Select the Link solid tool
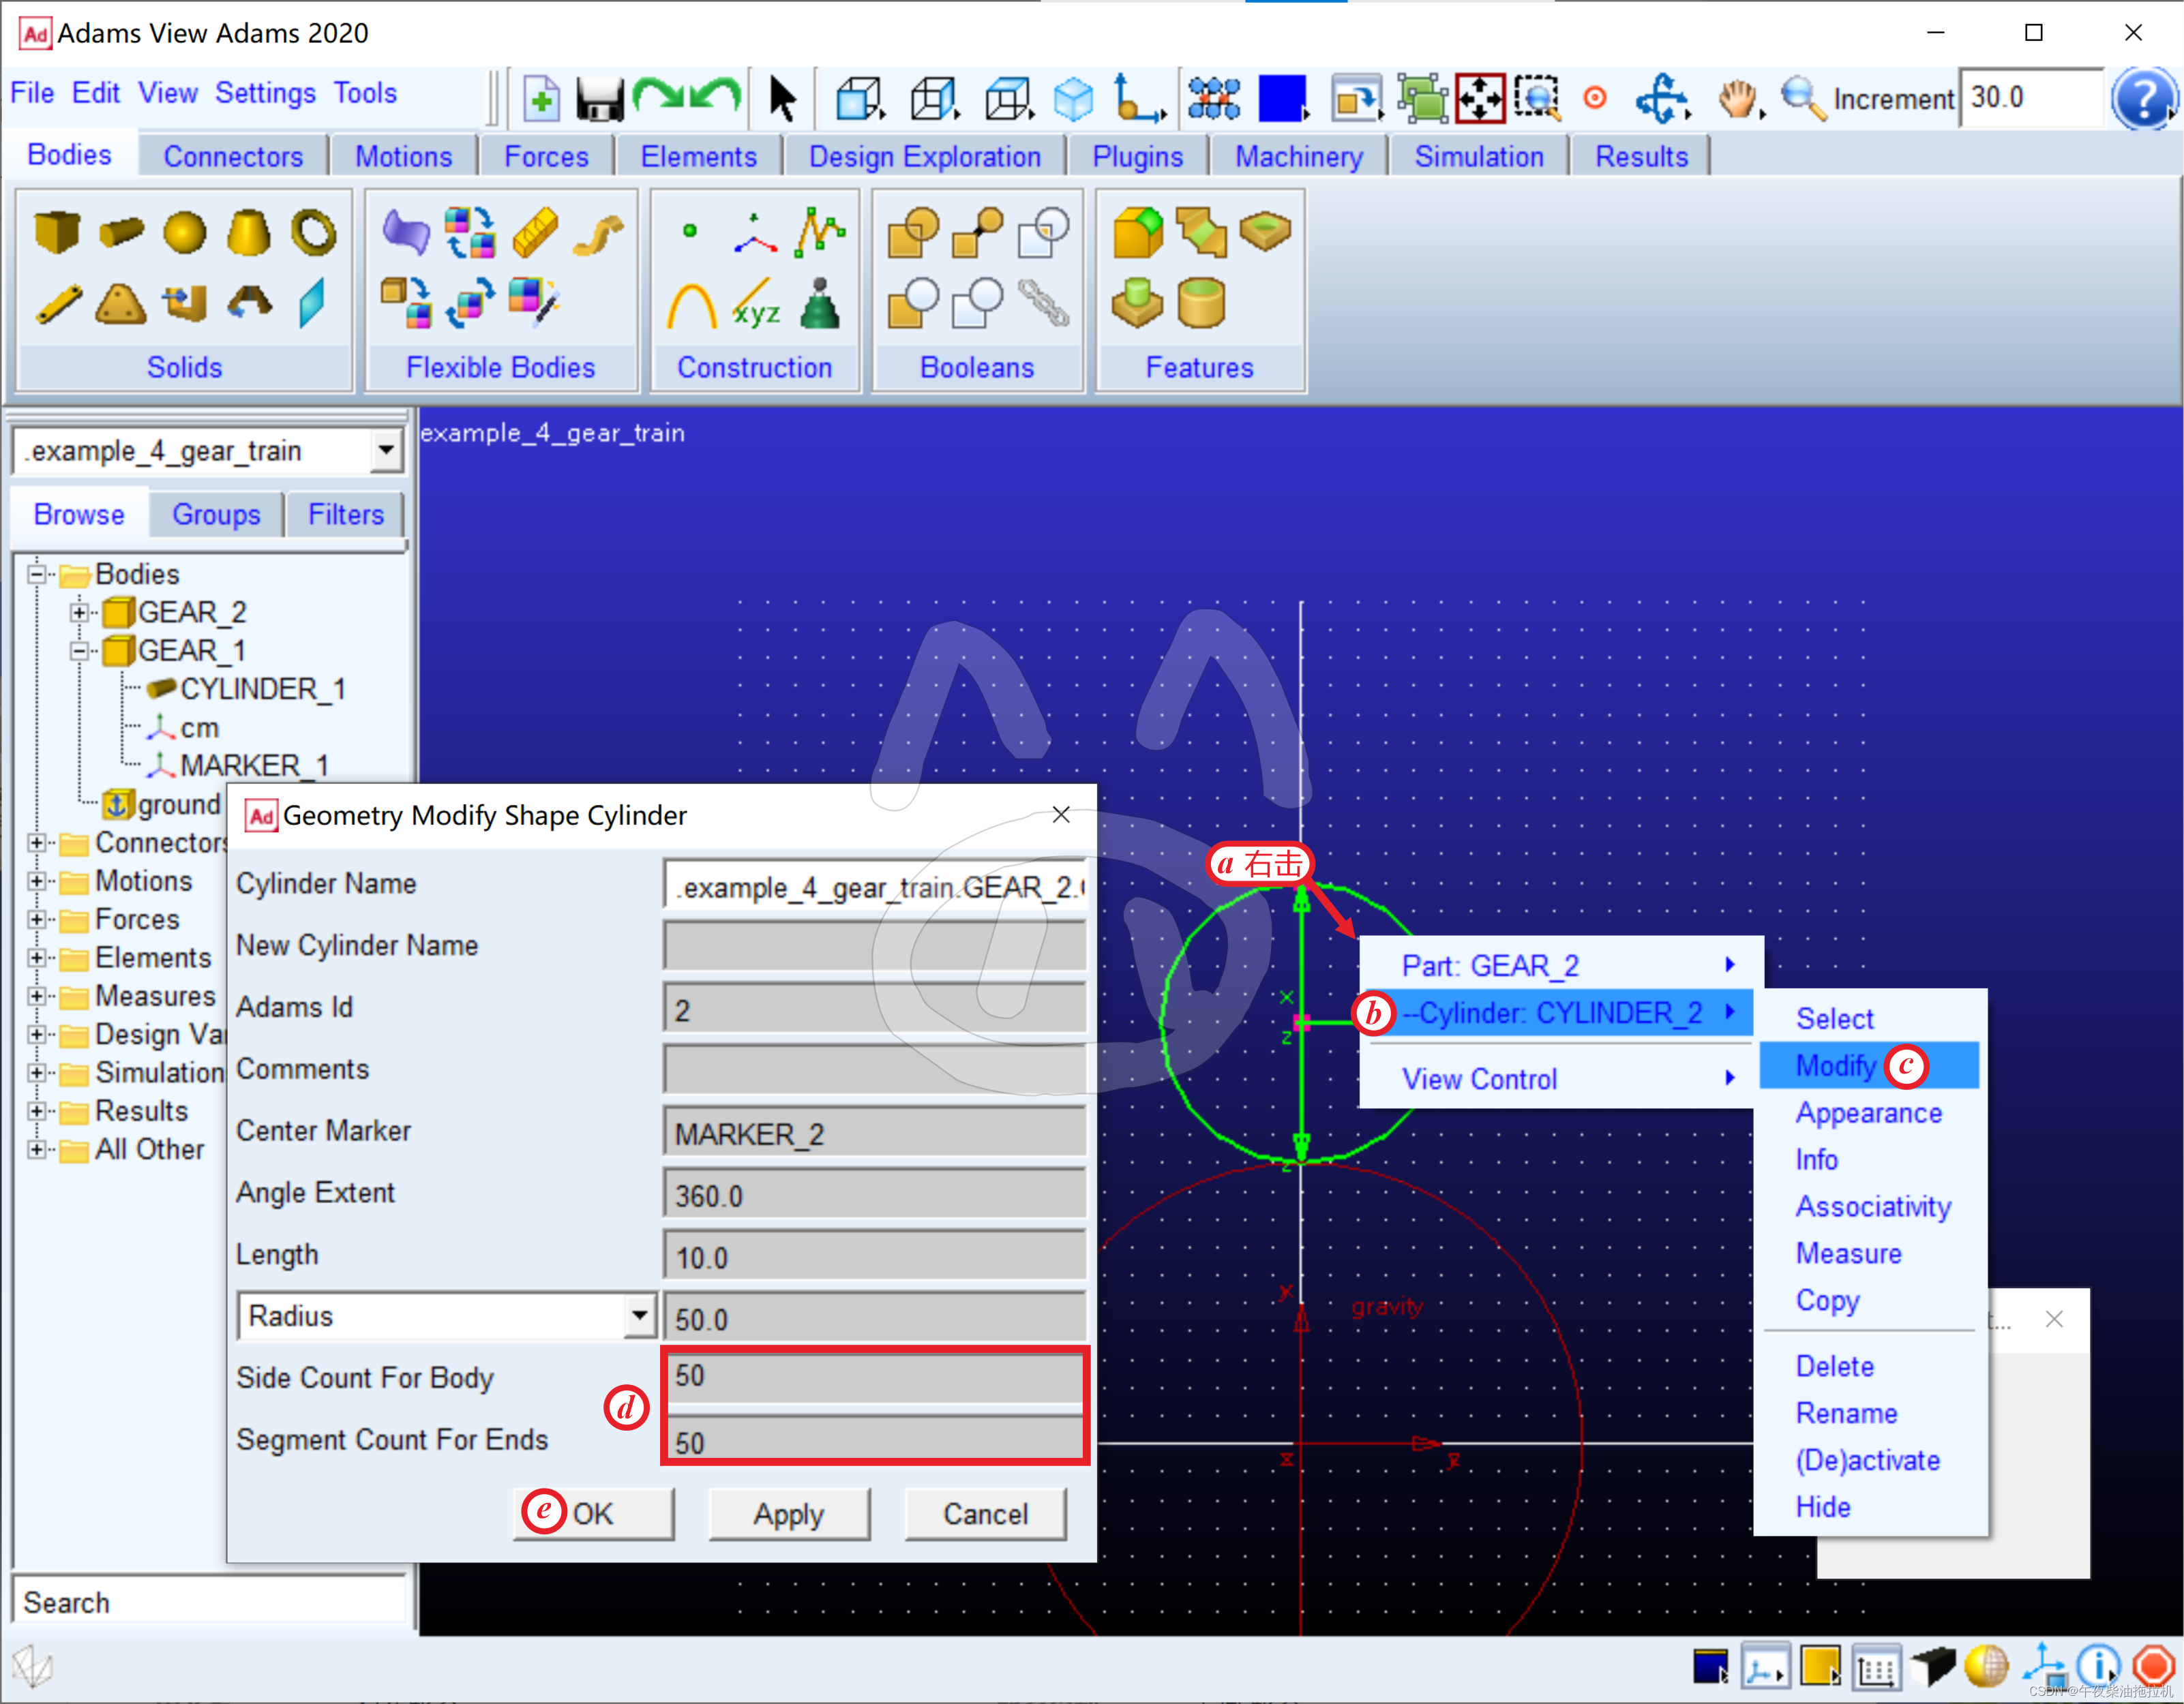This screenshot has height=1704, width=2184. coord(58,304)
